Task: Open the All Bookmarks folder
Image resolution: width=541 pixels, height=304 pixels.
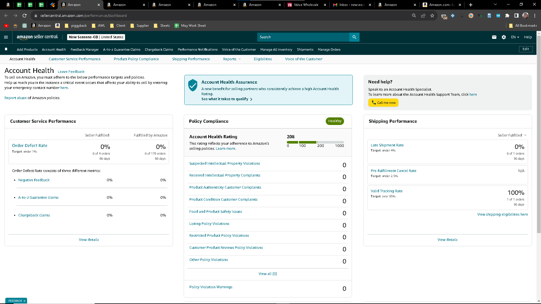Action: click(x=523, y=26)
